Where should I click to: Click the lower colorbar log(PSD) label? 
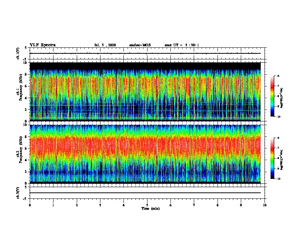[x=282, y=160]
